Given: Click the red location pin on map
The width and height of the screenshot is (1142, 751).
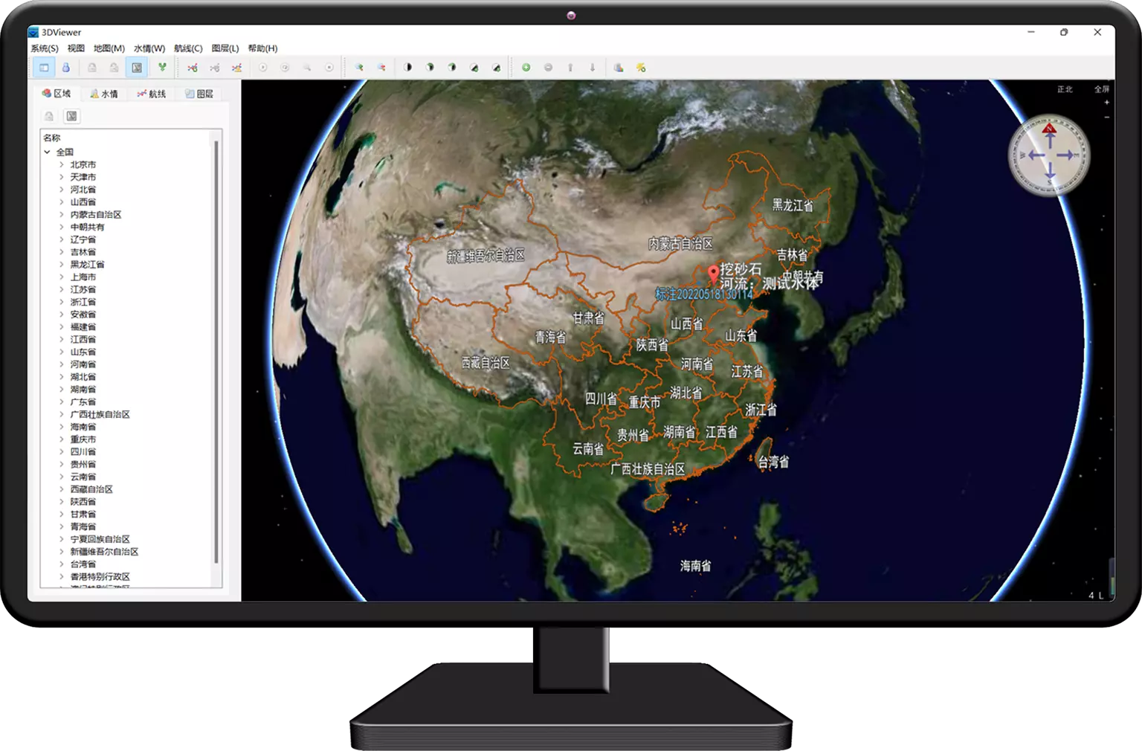Looking at the screenshot, I should point(714,274).
